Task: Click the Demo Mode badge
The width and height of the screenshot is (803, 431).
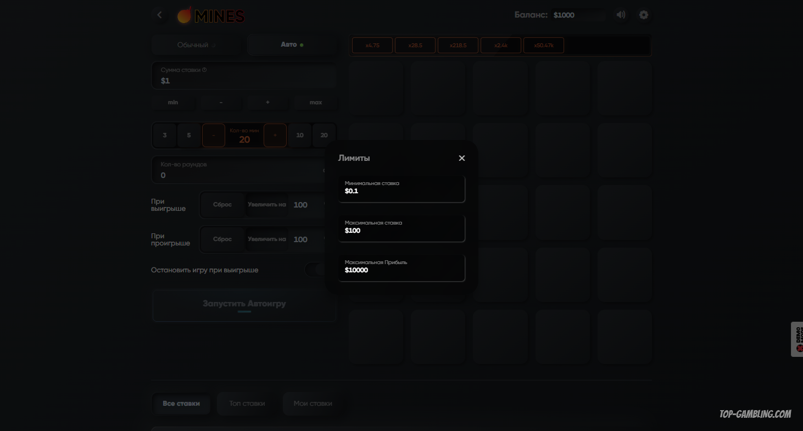Action: [797, 339]
